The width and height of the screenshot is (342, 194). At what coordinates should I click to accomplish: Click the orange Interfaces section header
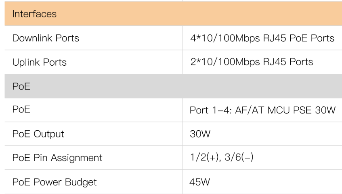tap(34, 15)
